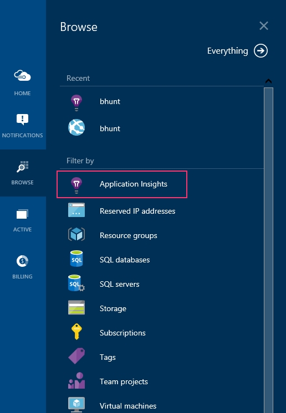Select the Browse magnifier icon

(22, 167)
